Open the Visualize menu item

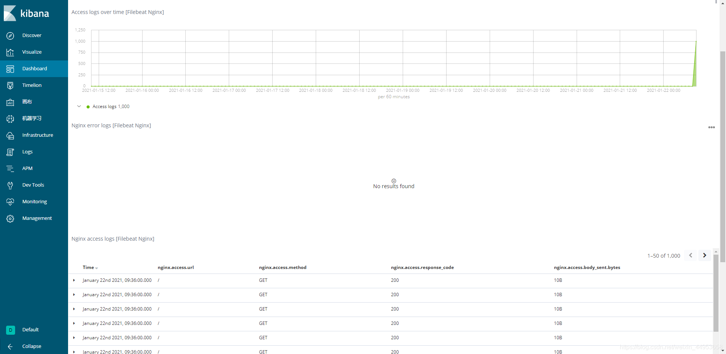click(x=32, y=52)
